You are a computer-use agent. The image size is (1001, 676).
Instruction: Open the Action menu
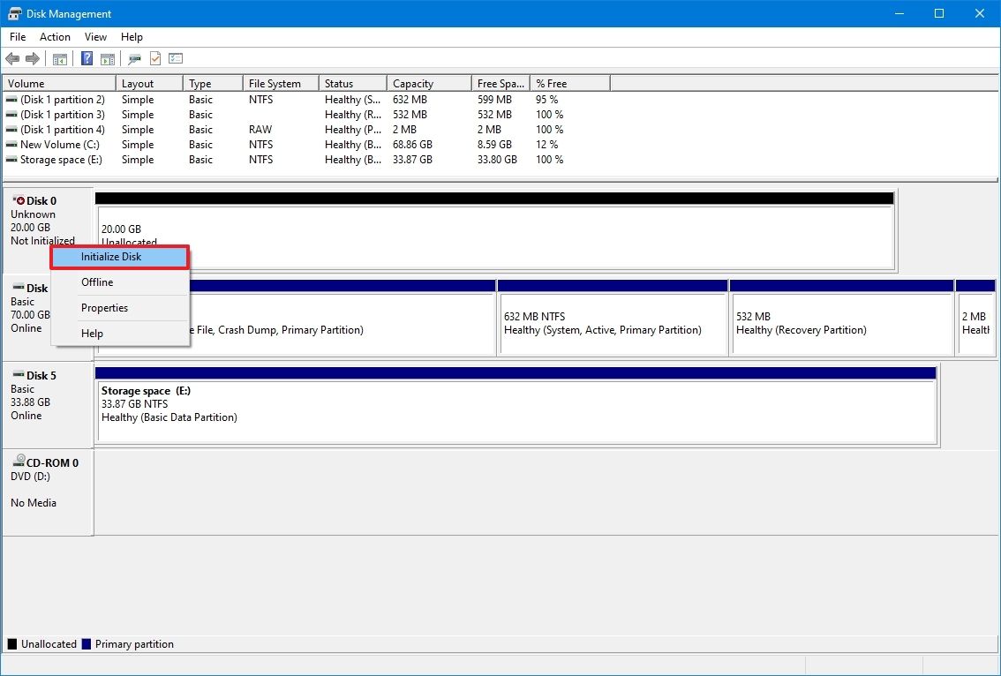pos(55,37)
